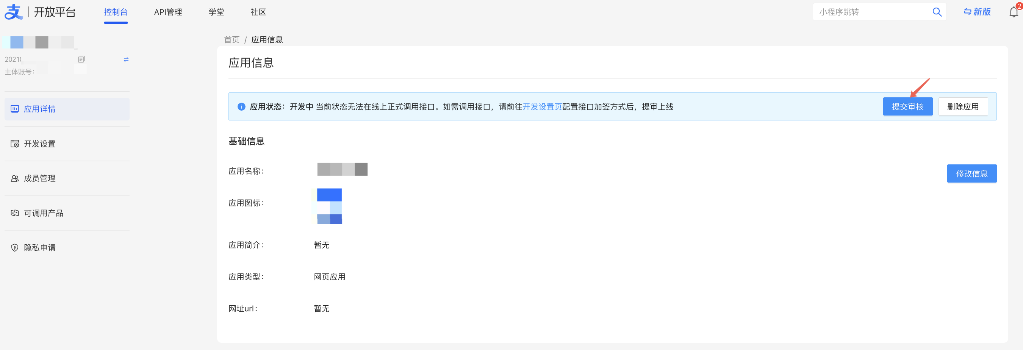1023x350 pixels.
Task: Go to 首页 breadcrumb link
Action: click(x=232, y=40)
